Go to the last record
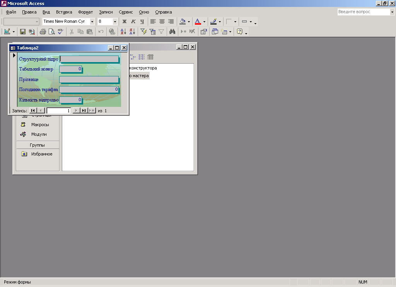 (84, 110)
